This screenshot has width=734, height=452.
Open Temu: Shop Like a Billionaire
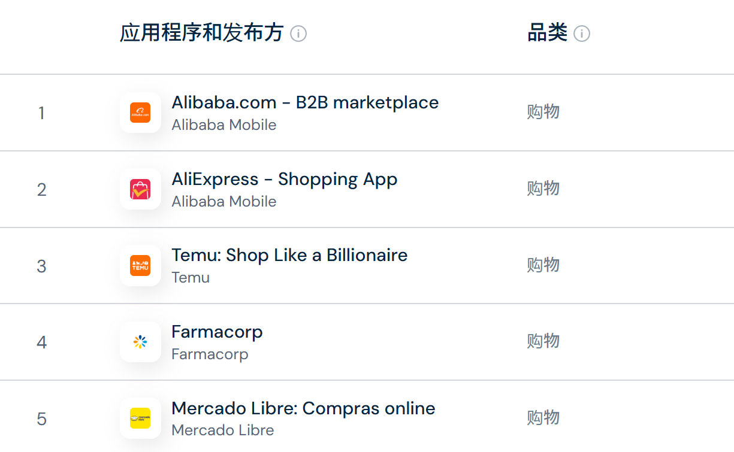289,255
